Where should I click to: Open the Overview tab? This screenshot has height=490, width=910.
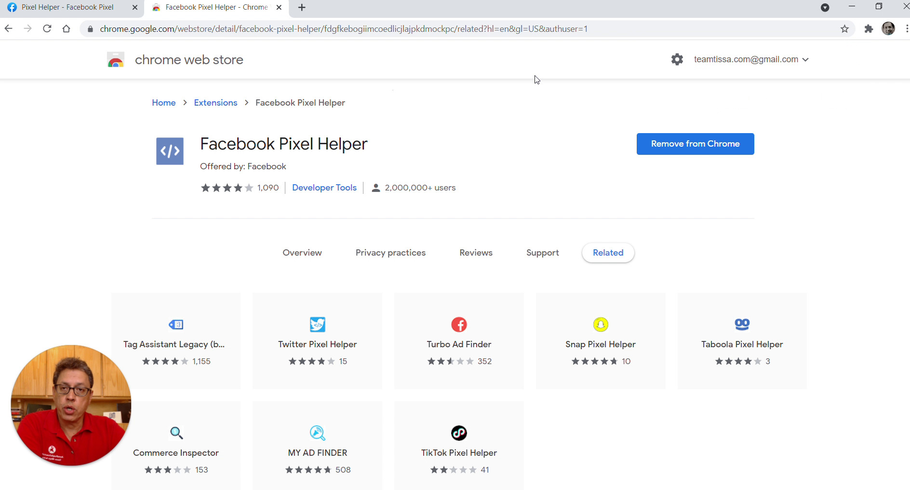tap(302, 253)
